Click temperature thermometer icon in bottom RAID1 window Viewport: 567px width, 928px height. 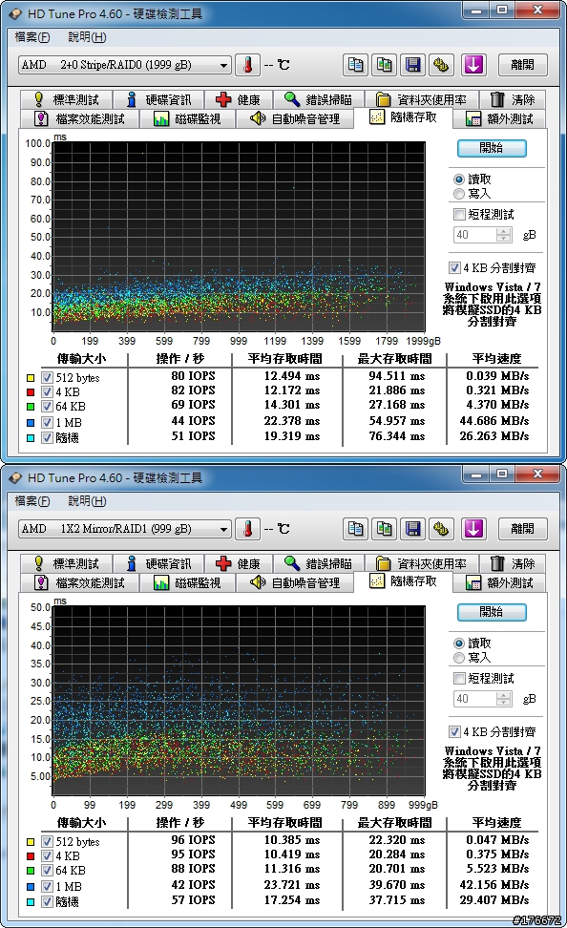tap(247, 529)
